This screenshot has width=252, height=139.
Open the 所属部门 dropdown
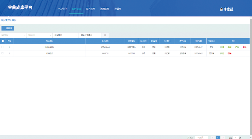pyautogui.click(x=65, y=35)
